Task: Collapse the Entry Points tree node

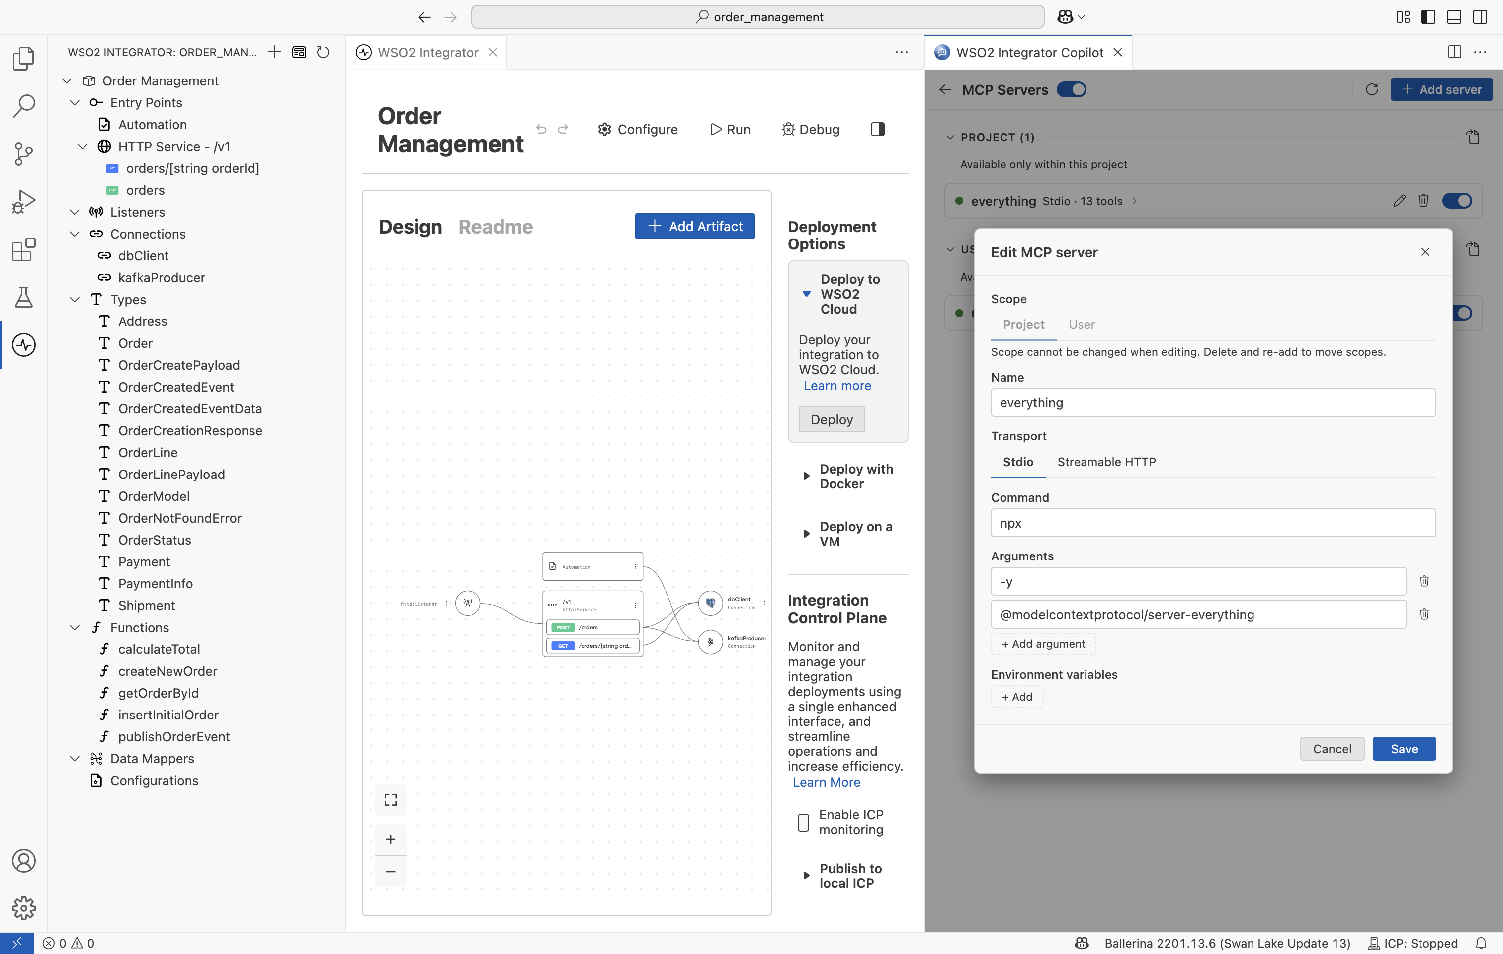Action: 75,103
